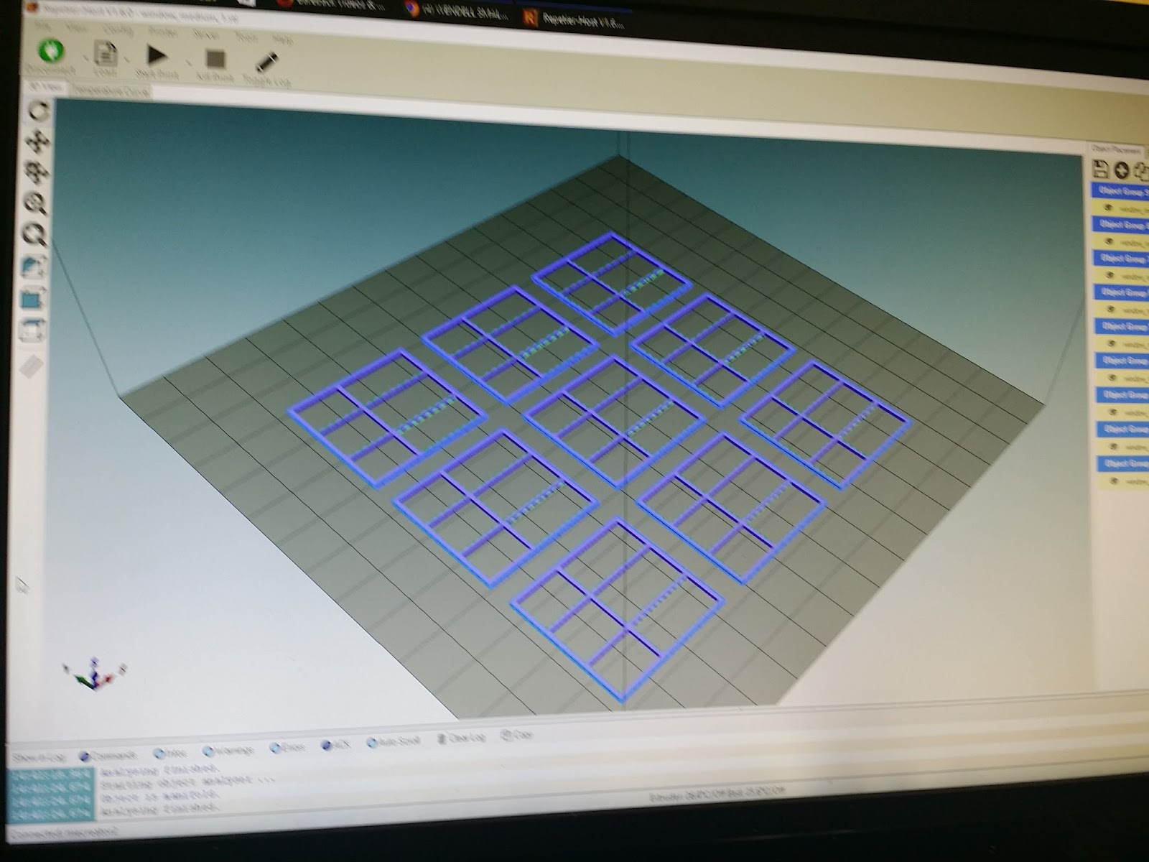The height and width of the screenshot is (862, 1149).
Task: Open the View menu
Action: (x=76, y=28)
